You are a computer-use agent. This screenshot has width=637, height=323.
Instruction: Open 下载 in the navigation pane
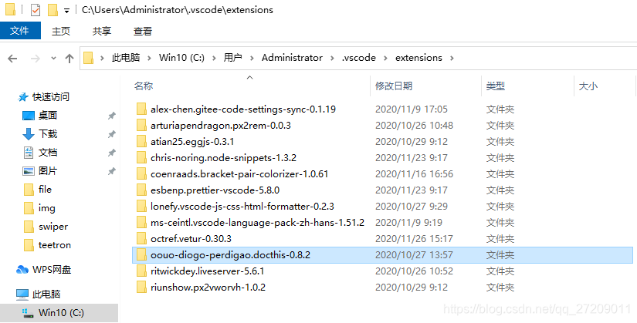(48, 134)
